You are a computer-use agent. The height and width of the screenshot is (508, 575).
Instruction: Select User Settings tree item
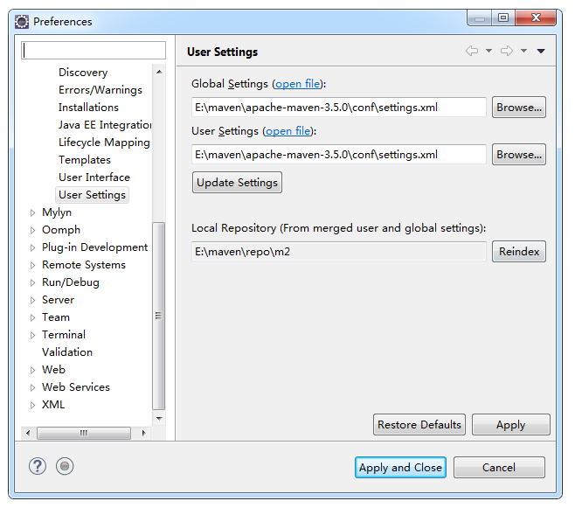point(92,195)
